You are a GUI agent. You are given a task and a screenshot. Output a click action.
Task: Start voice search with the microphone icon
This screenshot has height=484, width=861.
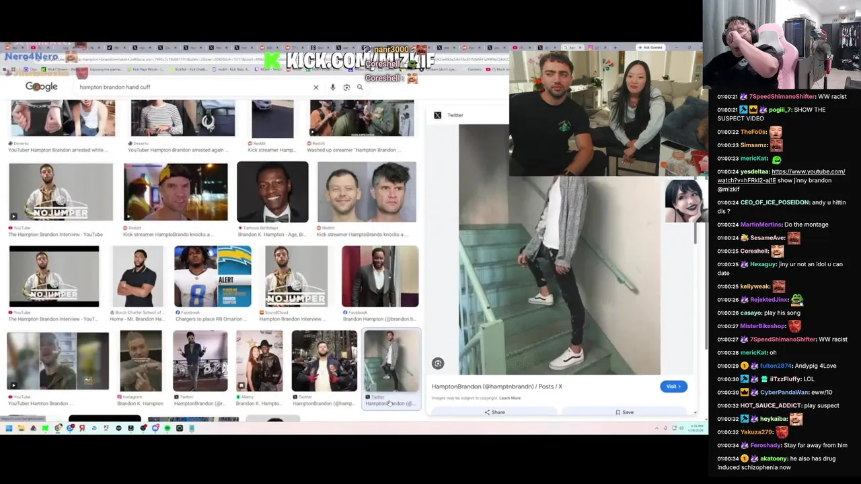332,87
